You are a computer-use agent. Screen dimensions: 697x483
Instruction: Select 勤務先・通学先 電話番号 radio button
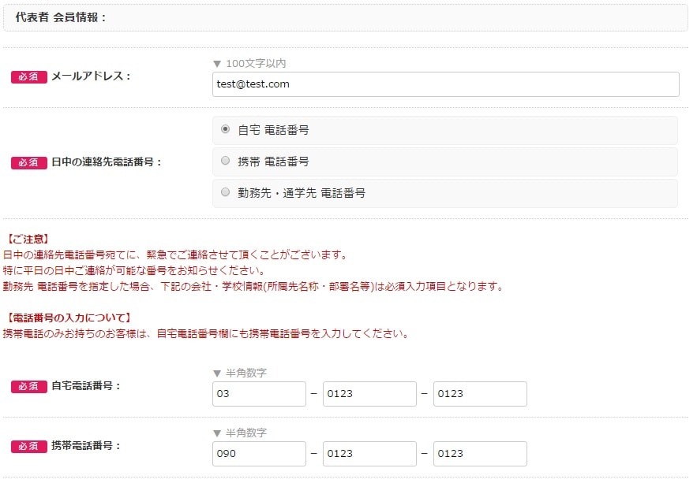pyautogui.click(x=226, y=192)
